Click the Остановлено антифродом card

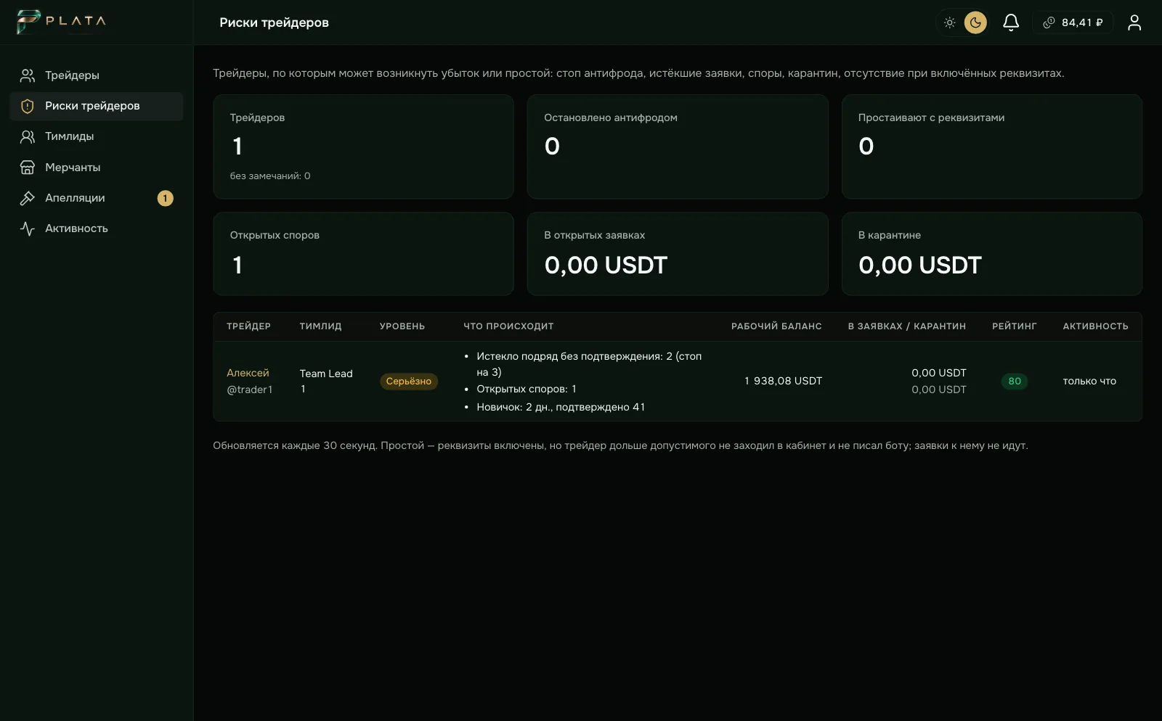click(678, 147)
